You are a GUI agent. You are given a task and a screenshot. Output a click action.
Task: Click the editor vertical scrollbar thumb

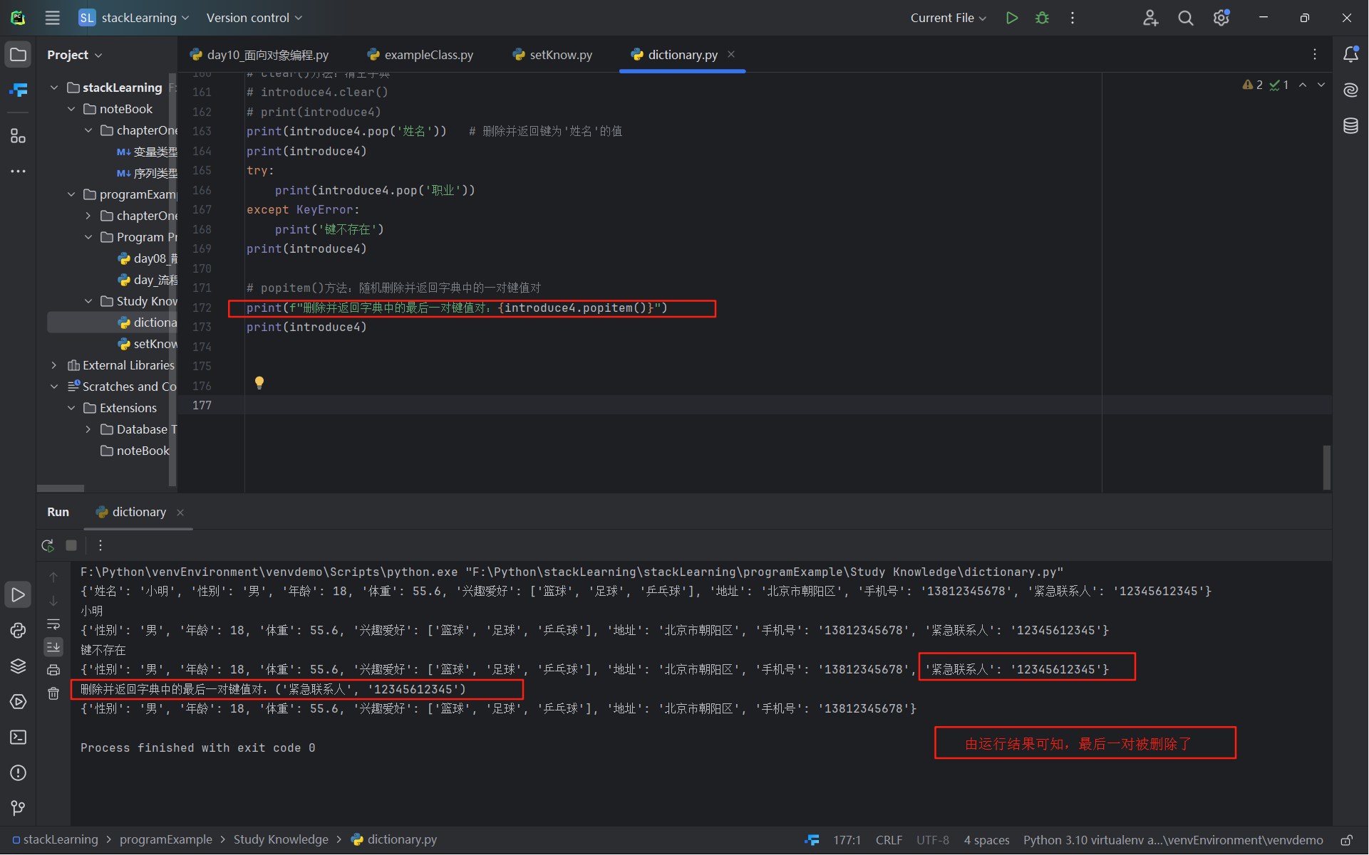(x=1326, y=468)
